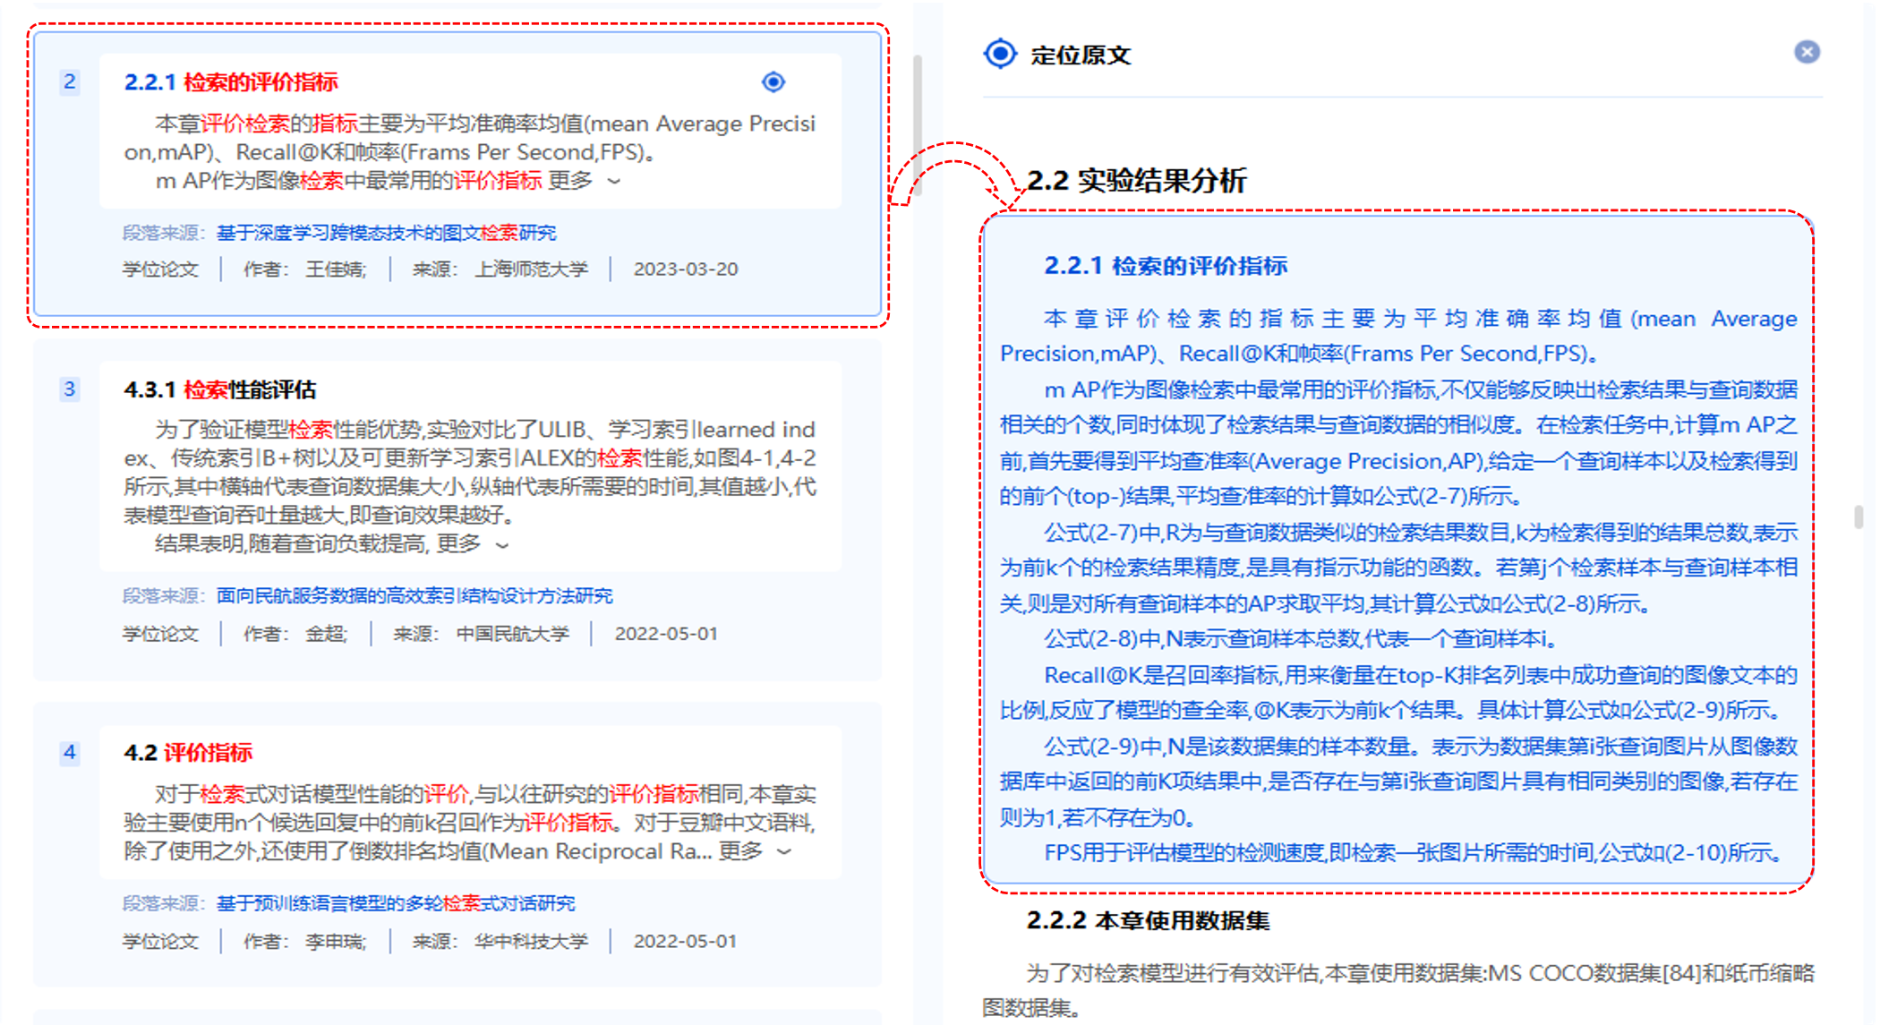Screen dimensions: 1880x1025
Task: Click the number 3 result badge
Action: [70, 389]
